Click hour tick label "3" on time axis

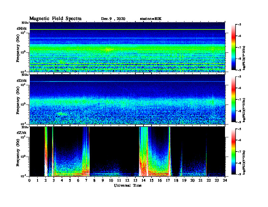[x=54, y=181]
